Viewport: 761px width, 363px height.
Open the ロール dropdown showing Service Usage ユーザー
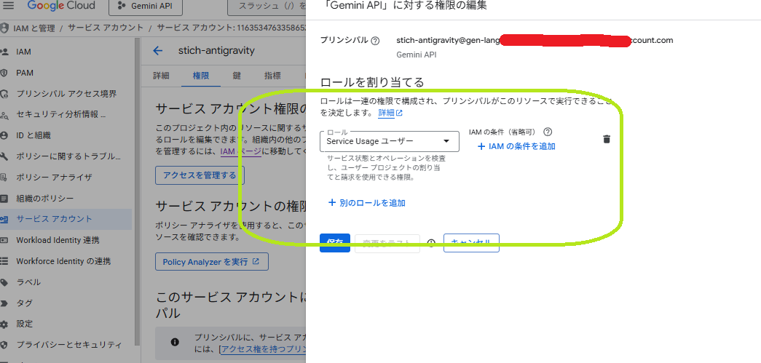click(x=389, y=141)
